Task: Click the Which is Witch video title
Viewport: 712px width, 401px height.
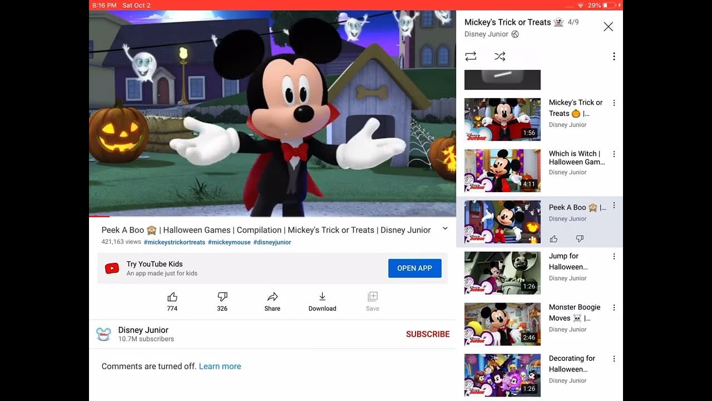Action: [x=577, y=158]
